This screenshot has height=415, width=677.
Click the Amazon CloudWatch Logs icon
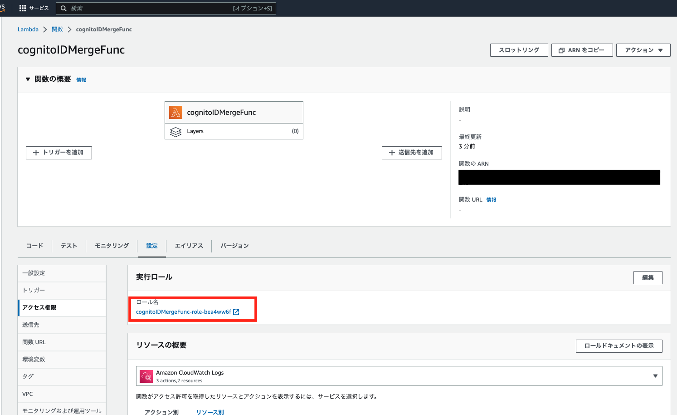pos(146,376)
